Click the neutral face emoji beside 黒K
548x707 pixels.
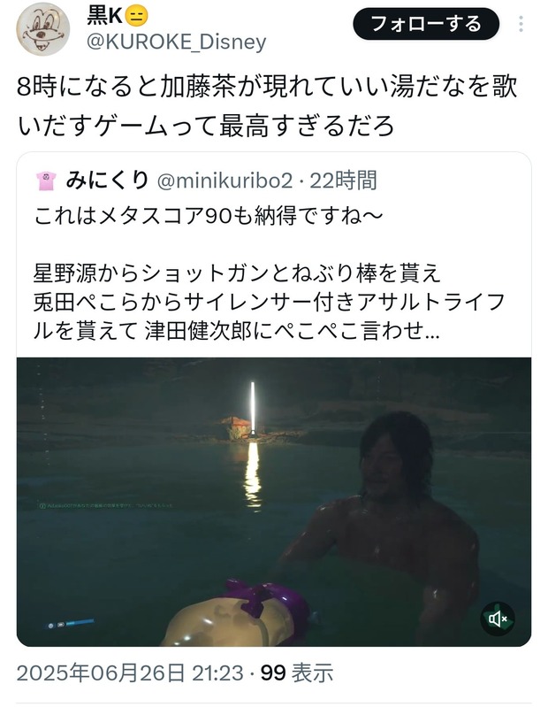(135, 17)
